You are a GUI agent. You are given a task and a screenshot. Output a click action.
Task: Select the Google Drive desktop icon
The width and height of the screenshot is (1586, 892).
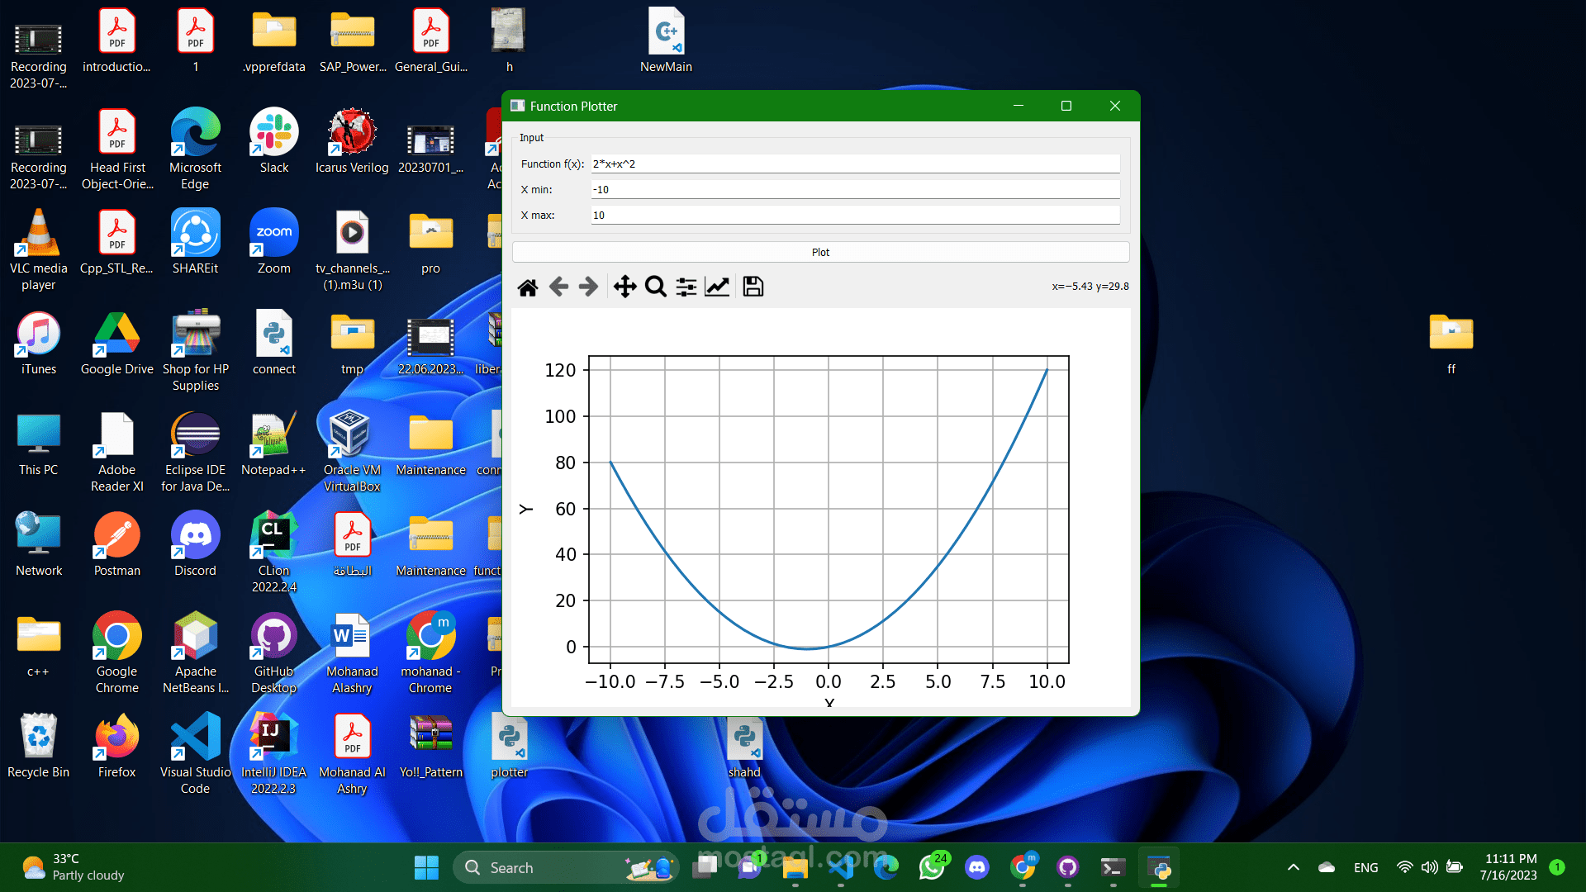116,343
